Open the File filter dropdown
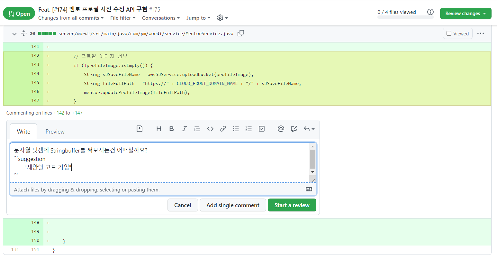This screenshot has height=260, width=497. coord(123,18)
